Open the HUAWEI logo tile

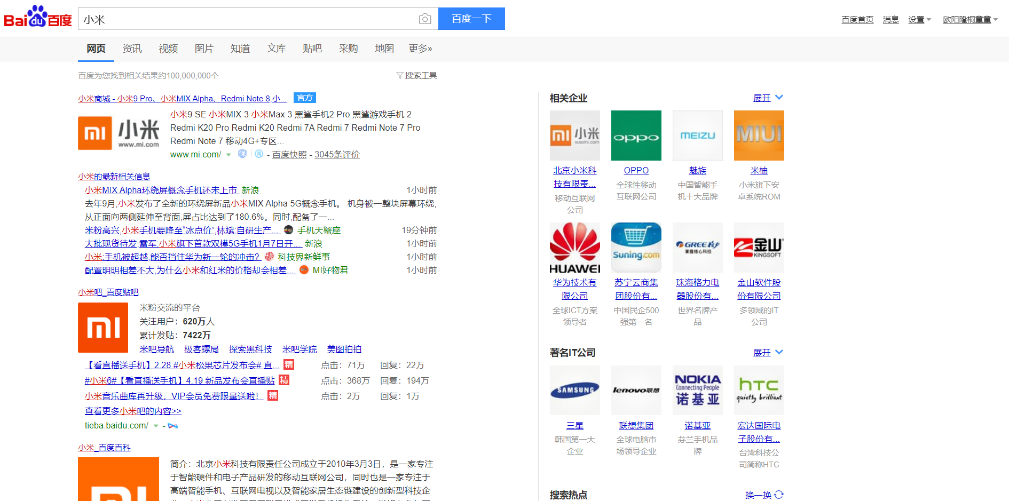pyautogui.click(x=575, y=248)
